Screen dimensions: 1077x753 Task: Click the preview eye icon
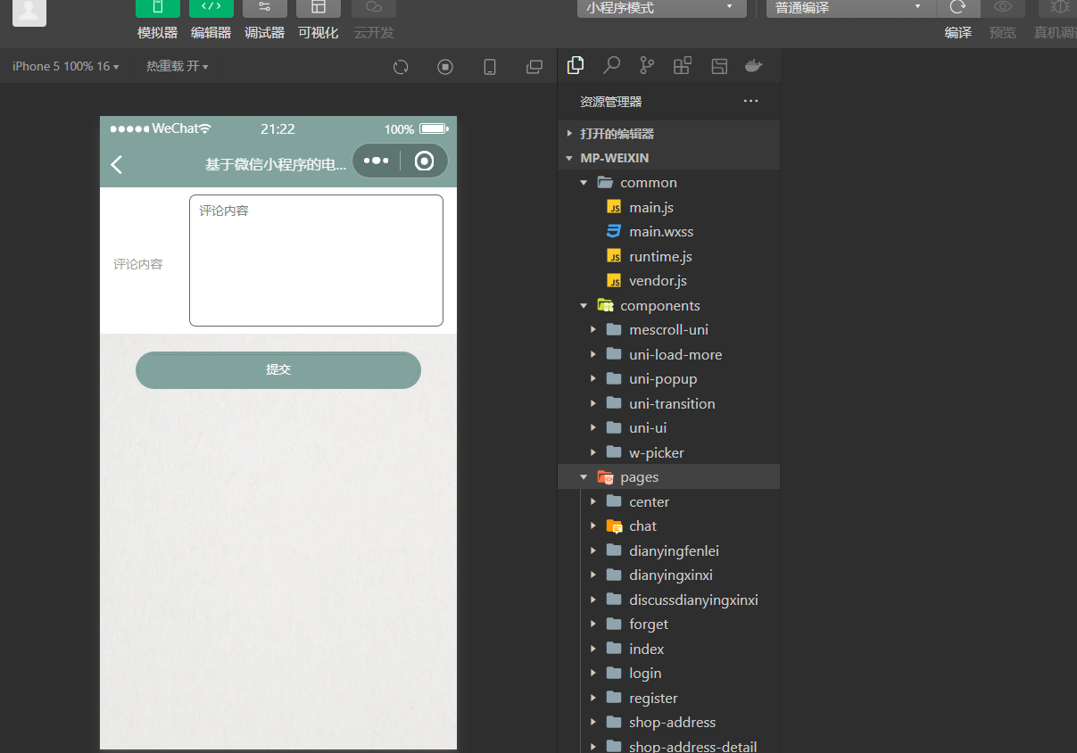(1003, 8)
